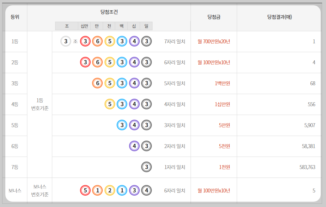The image size is (326, 207).
Task: Click the purple 4 ball in the 6등 row
Action: tap(134, 146)
